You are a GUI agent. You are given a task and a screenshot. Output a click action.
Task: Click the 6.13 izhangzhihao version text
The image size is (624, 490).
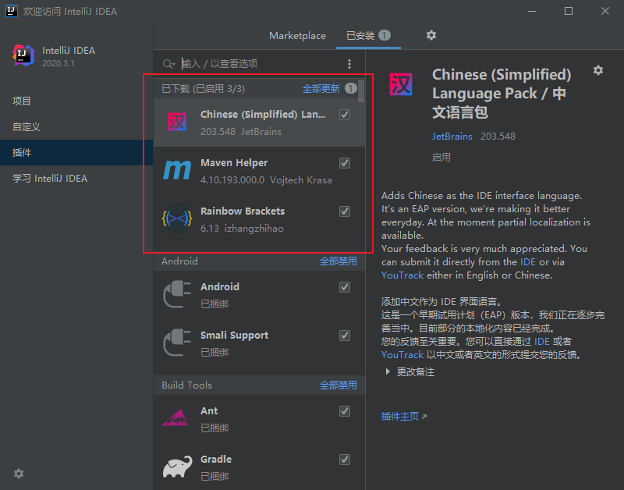click(x=242, y=229)
